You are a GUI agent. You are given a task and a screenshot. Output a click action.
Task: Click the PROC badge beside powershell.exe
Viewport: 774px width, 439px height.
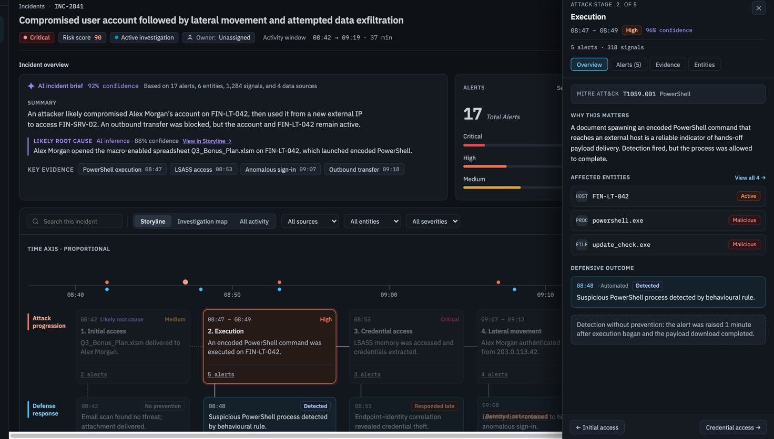pos(582,221)
